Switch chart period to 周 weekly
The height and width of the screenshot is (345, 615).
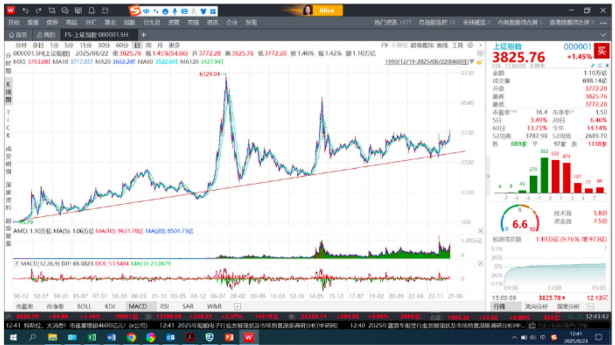147,45
